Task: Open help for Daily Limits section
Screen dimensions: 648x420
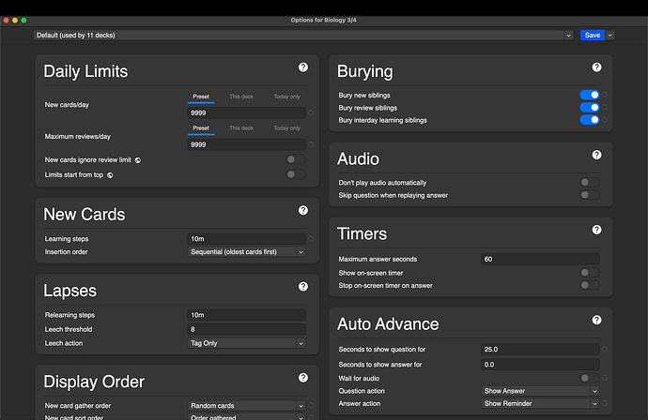Action: tap(303, 67)
